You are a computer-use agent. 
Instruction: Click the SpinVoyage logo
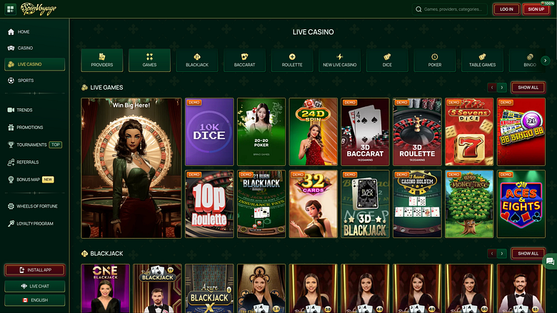[39, 9]
